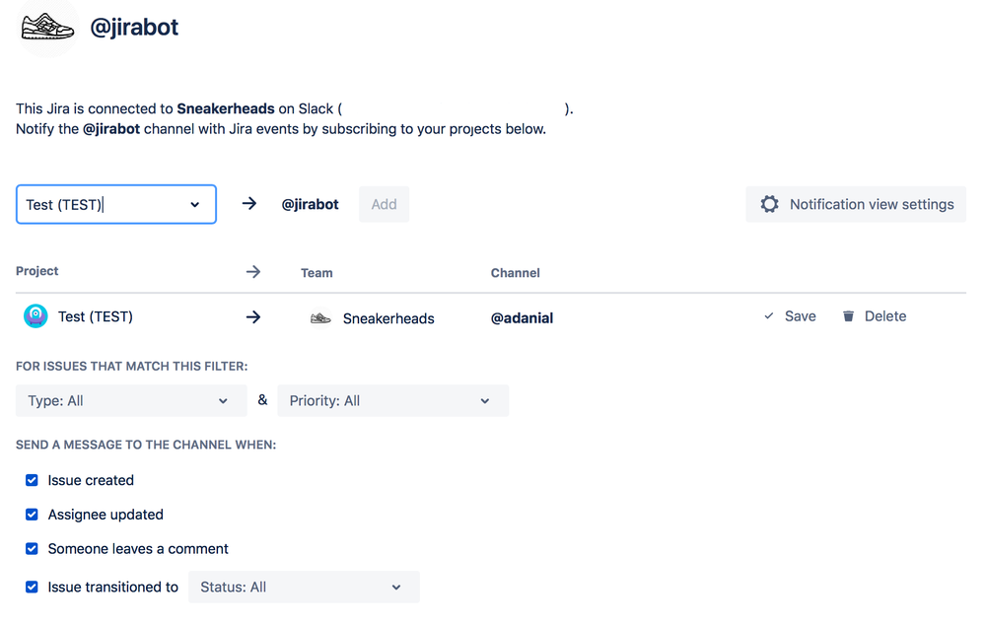The height and width of the screenshot is (624, 985).
Task: Click the arrow icon in the table header
Action: point(253,272)
